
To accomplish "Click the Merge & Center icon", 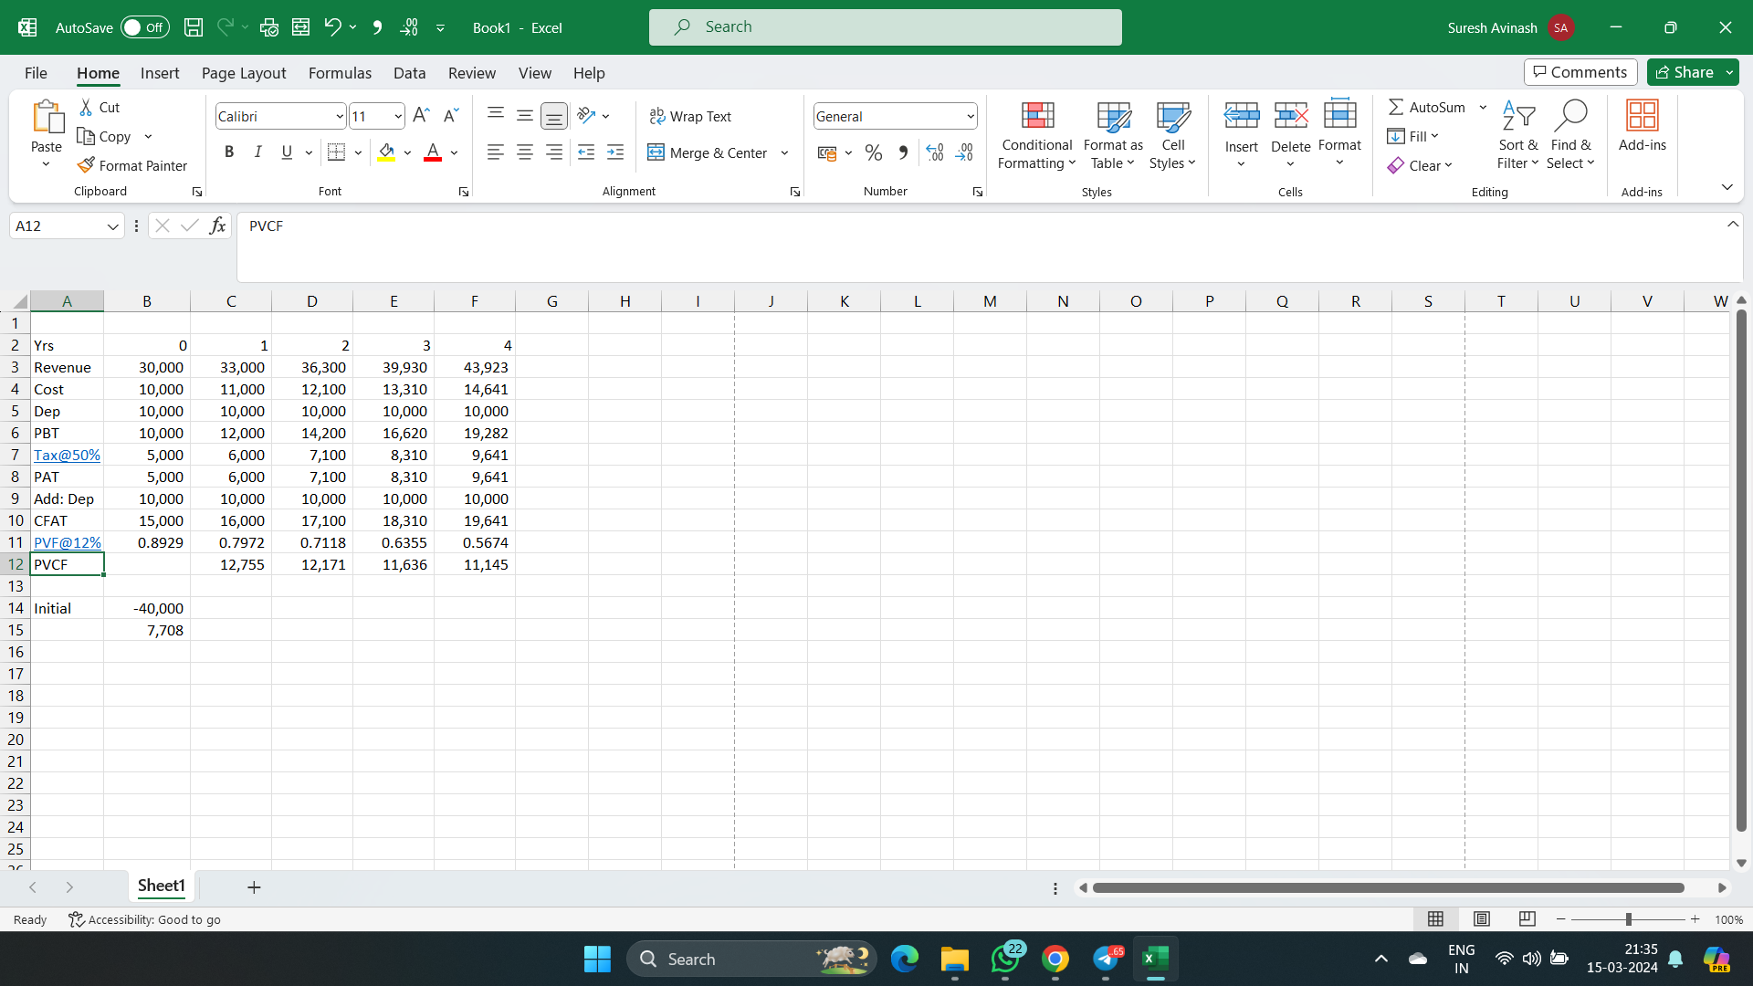I will (656, 152).
